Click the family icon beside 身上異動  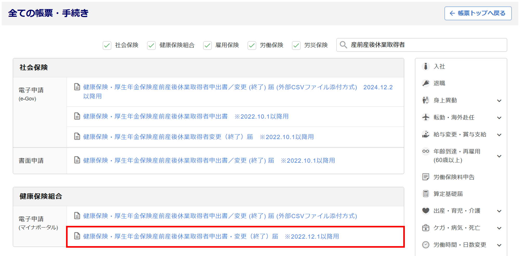[426, 100]
